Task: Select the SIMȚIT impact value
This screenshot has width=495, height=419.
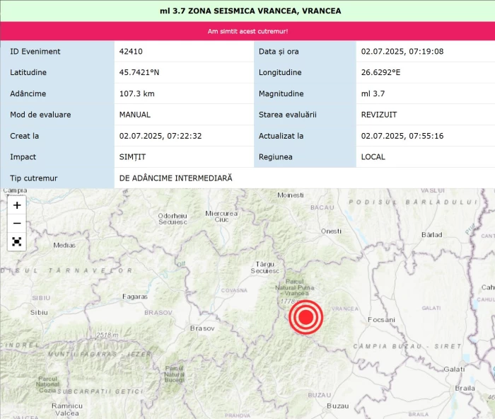Action: 132,157
